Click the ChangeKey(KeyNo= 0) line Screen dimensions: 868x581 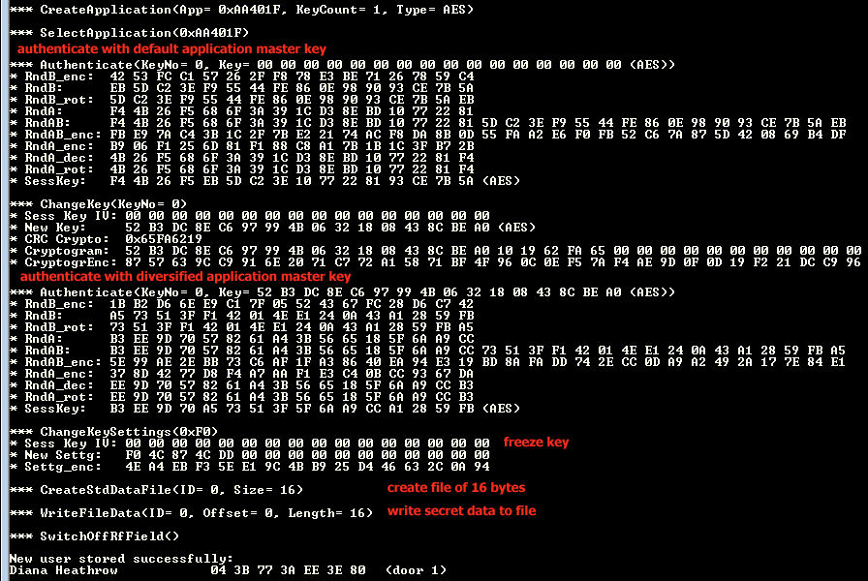99,204
